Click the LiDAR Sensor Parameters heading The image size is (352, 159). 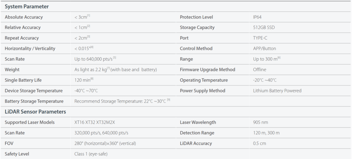pyautogui.click(x=35, y=112)
